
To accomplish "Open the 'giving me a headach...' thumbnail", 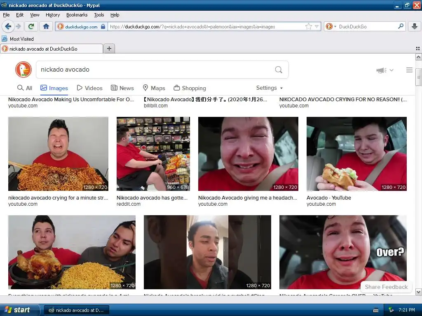I will 248,154.
